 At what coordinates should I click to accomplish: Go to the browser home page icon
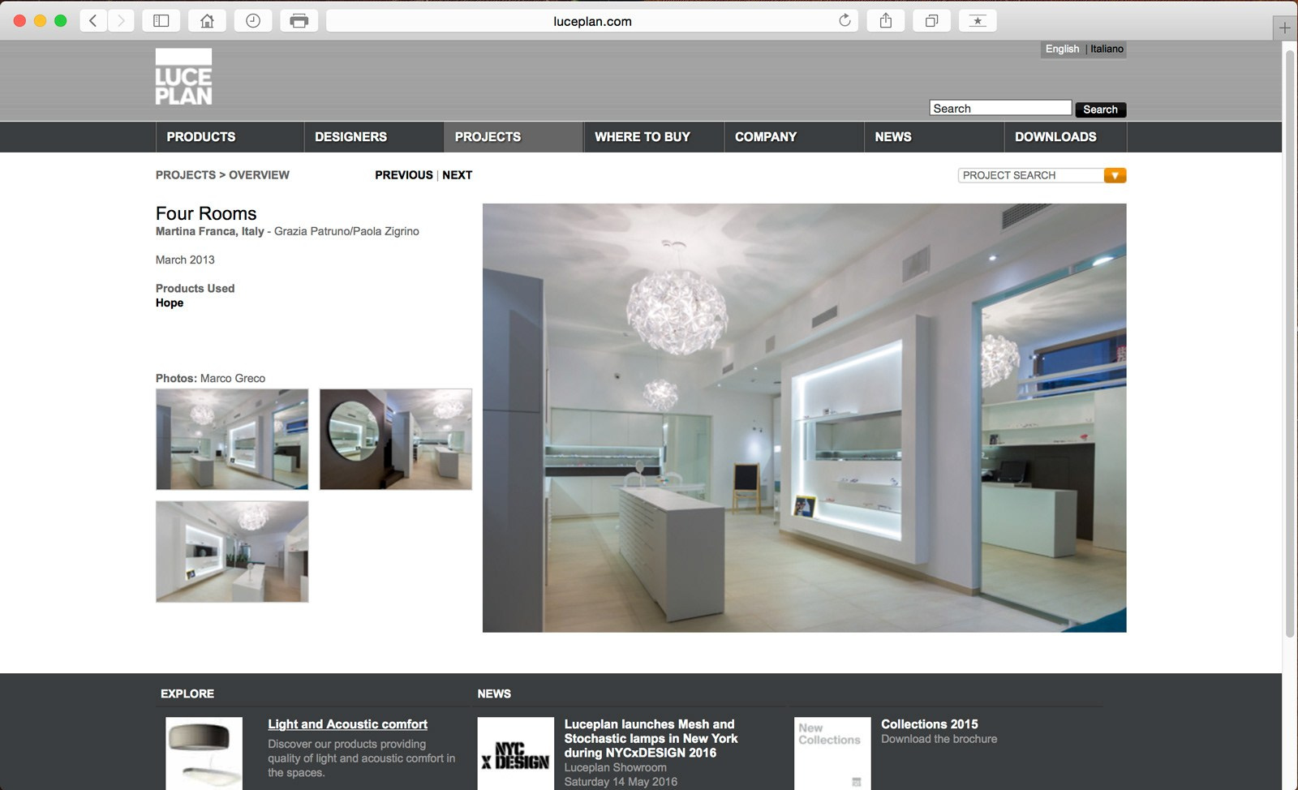tap(207, 21)
